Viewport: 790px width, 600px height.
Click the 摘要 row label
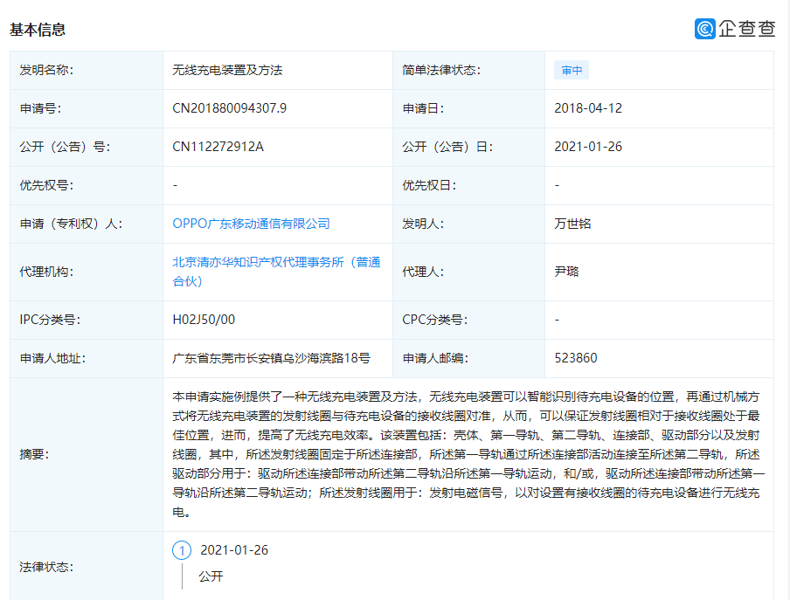click(x=34, y=454)
